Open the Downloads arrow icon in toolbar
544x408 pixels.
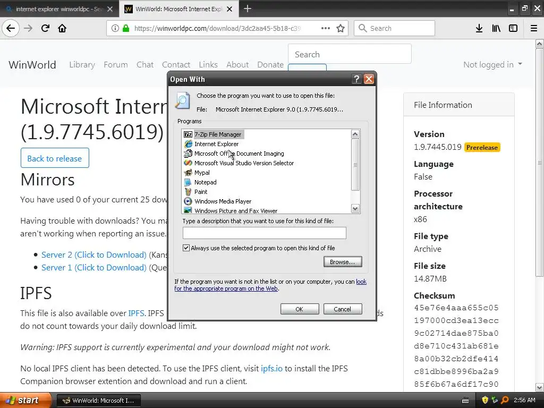click(x=479, y=28)
